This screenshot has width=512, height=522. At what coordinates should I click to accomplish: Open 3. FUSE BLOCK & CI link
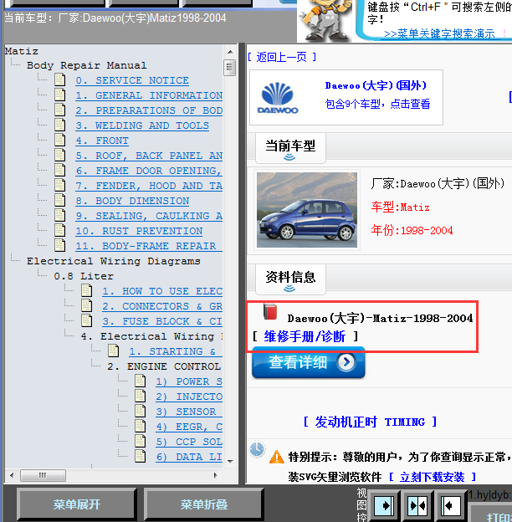pos(162,321)
